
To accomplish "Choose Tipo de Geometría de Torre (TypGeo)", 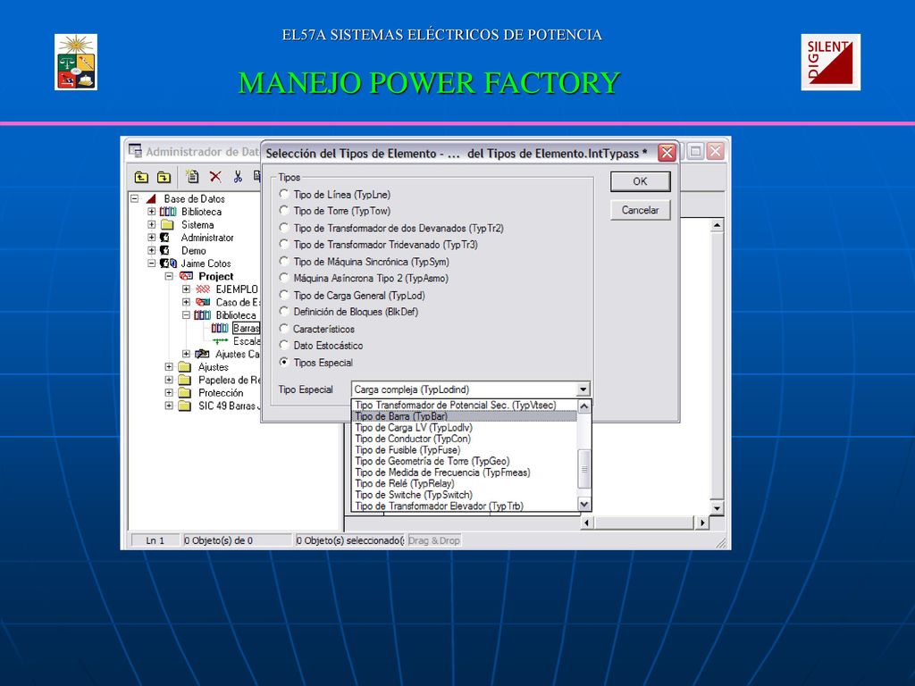I will click(x=465, y=461).
